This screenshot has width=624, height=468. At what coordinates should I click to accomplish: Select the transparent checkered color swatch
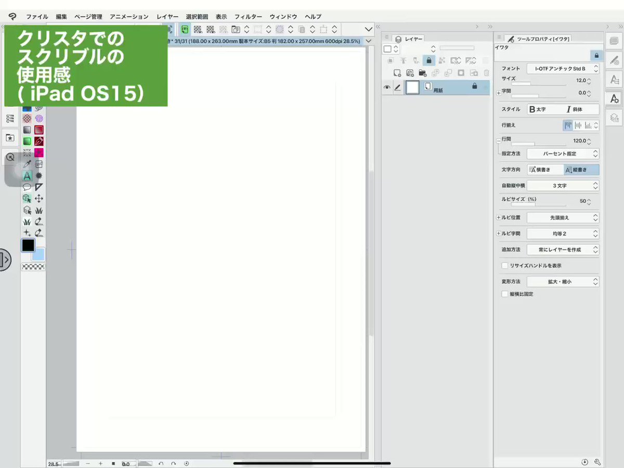coord(33,267)
